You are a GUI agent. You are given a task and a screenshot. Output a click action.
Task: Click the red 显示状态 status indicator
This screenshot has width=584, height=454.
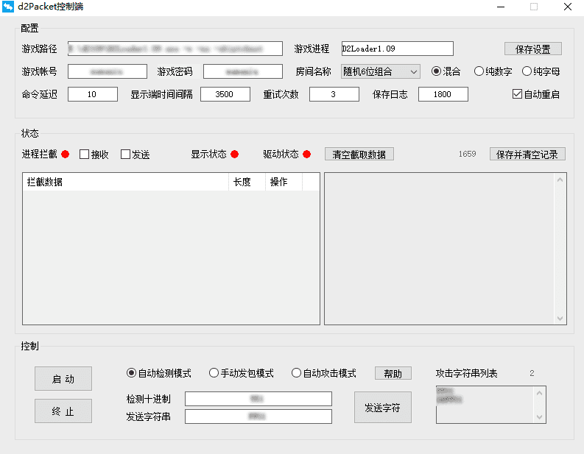pyautogui.click(x=235, y=155)
